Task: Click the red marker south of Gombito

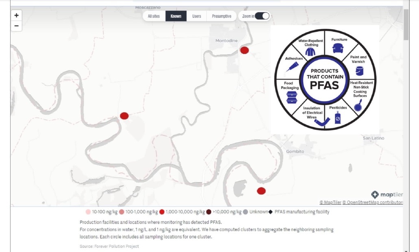Action: [x=261, y=191]
